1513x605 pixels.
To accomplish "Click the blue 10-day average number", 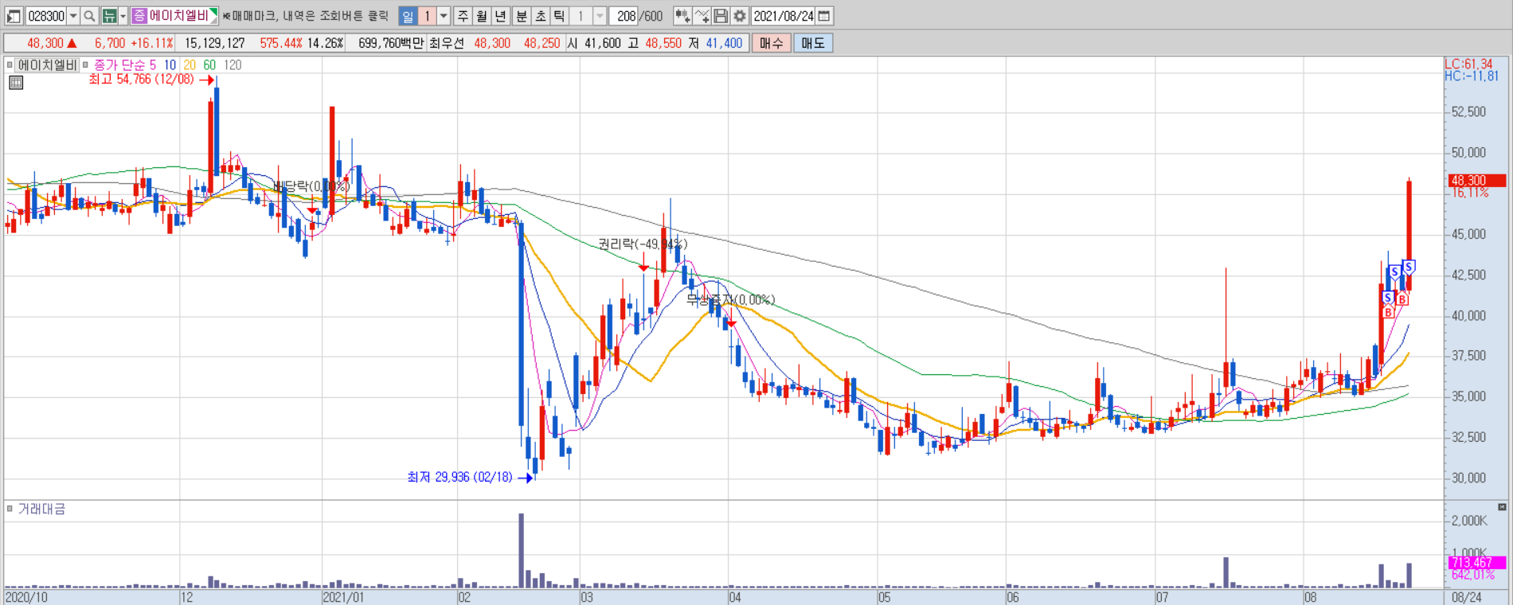I will [170, 65].
